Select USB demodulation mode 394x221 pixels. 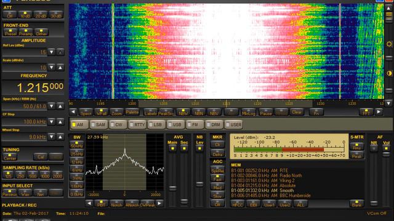175,125
